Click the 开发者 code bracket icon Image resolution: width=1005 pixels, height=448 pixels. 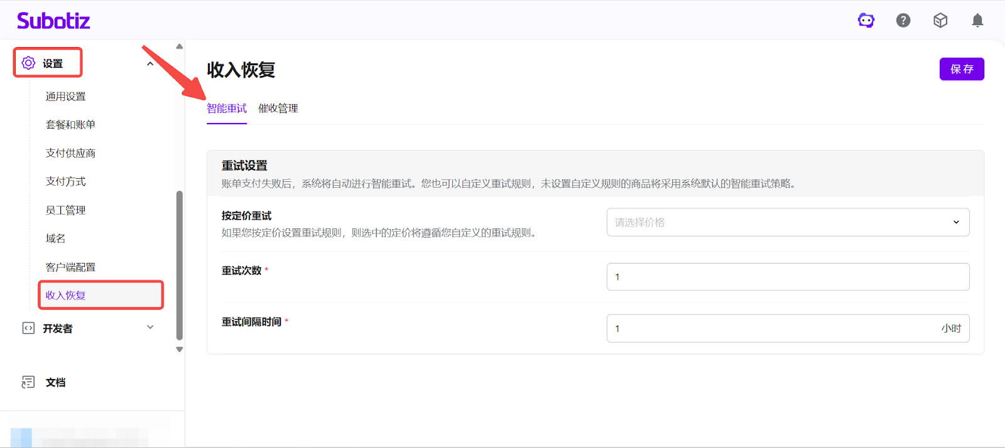(x=28, y=328)
